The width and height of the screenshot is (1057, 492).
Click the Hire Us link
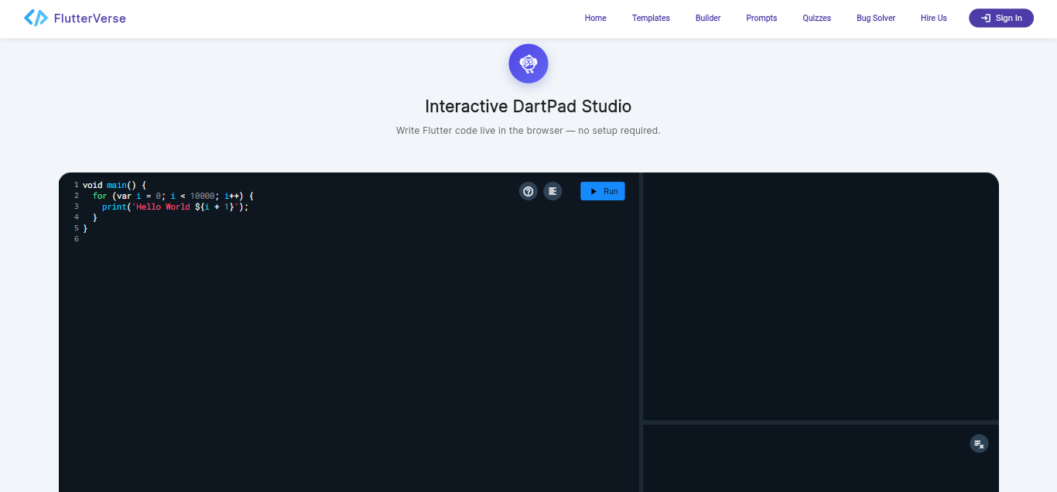coord(933,18)
